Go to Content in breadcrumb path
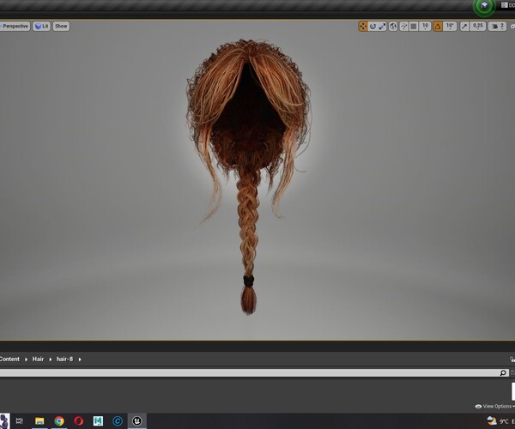 click(9, 360)
